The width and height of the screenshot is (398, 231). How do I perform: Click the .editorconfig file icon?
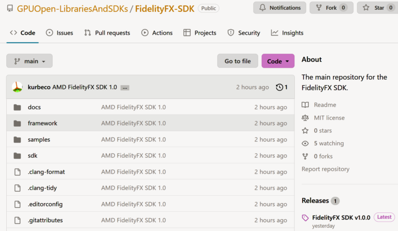coord(18,204)
